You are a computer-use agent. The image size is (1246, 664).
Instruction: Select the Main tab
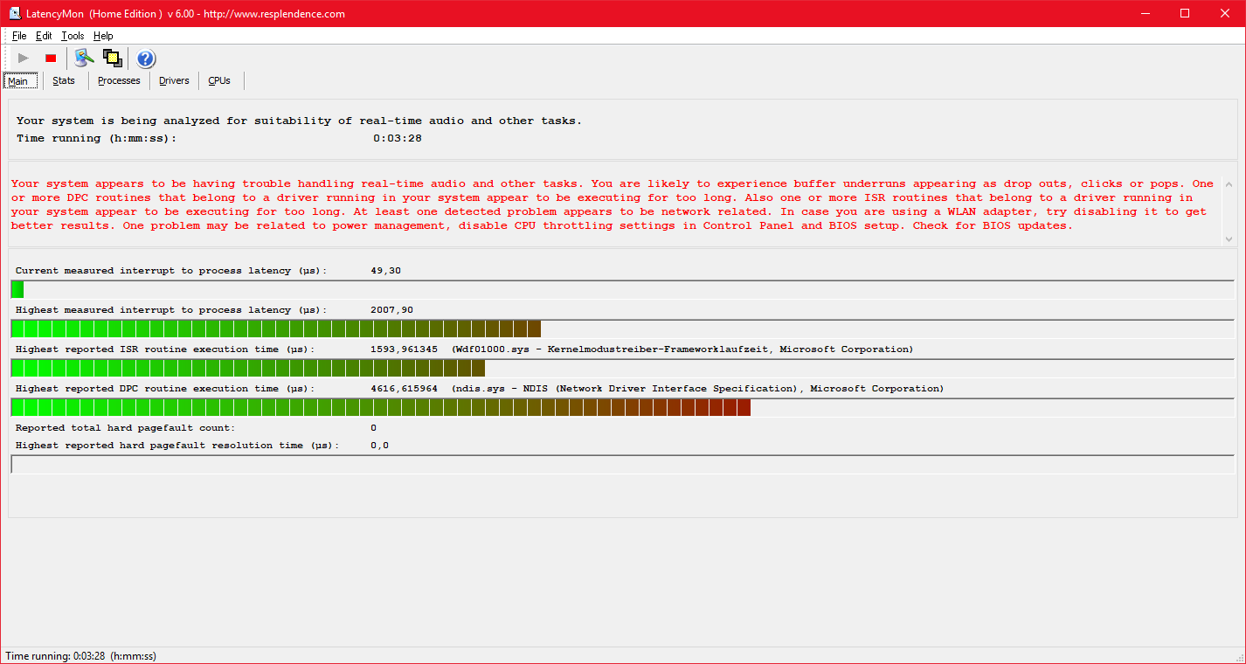18,81
